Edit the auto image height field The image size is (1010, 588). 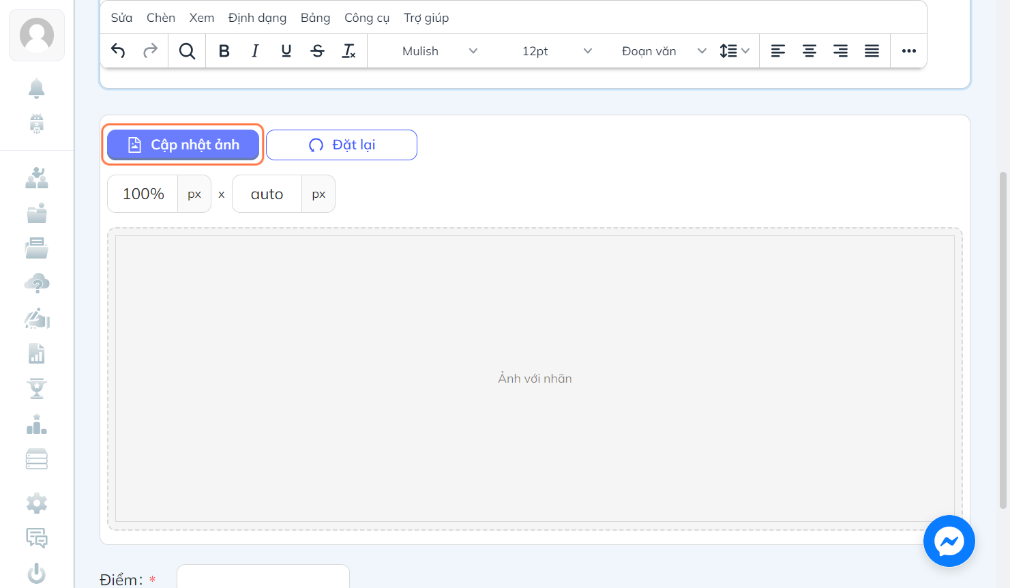pyautogui.click(x=267, y=194)
